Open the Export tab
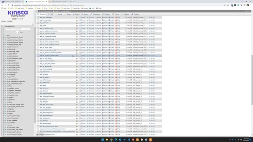Image resolution: width=253 pixels, height=142 pixels. point(76,14)
